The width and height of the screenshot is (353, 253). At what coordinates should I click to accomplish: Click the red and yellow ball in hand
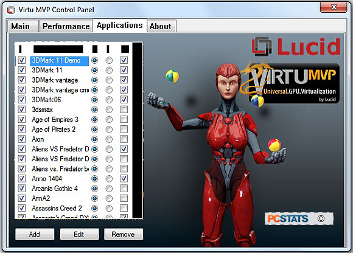click(x=274, y=145)
